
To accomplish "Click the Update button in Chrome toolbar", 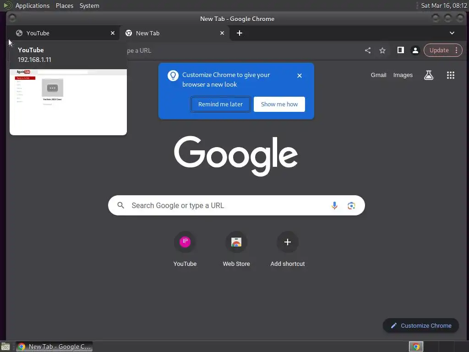I will click(x=439, y=50).
